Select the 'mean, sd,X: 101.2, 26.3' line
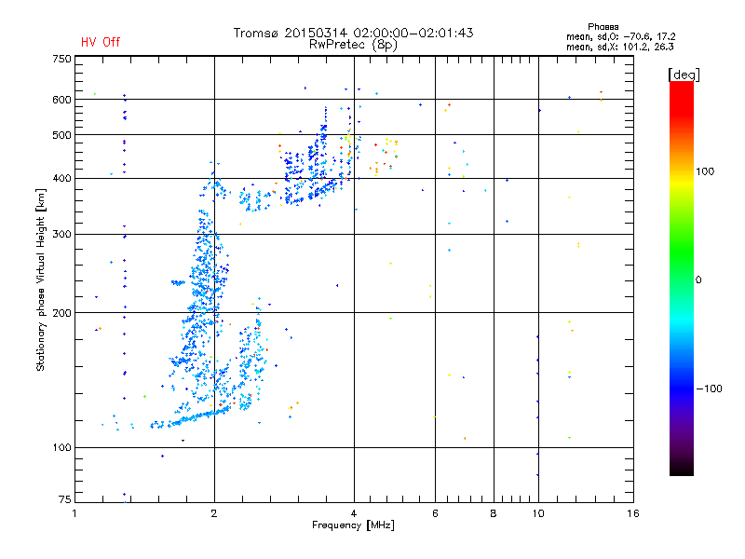 (619, 47)
